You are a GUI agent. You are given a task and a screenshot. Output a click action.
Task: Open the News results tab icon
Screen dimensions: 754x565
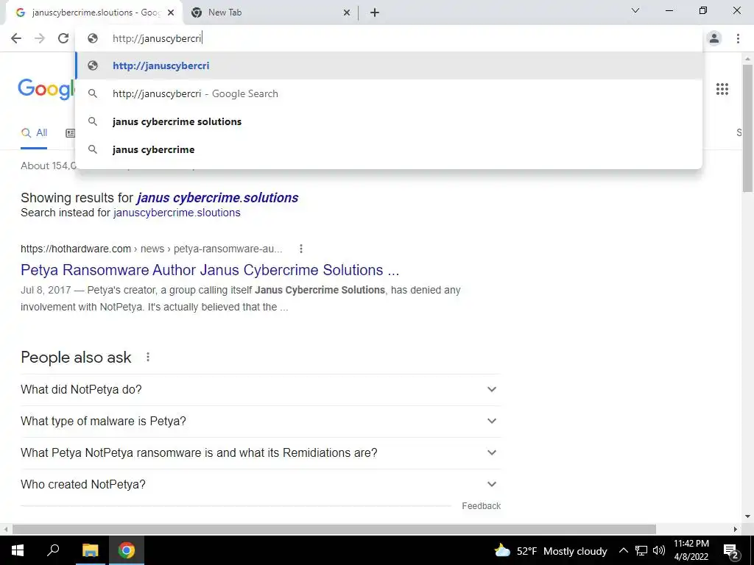[70, 133]
